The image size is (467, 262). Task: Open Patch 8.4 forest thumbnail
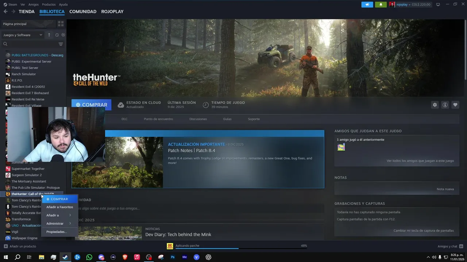coord(117,162)
